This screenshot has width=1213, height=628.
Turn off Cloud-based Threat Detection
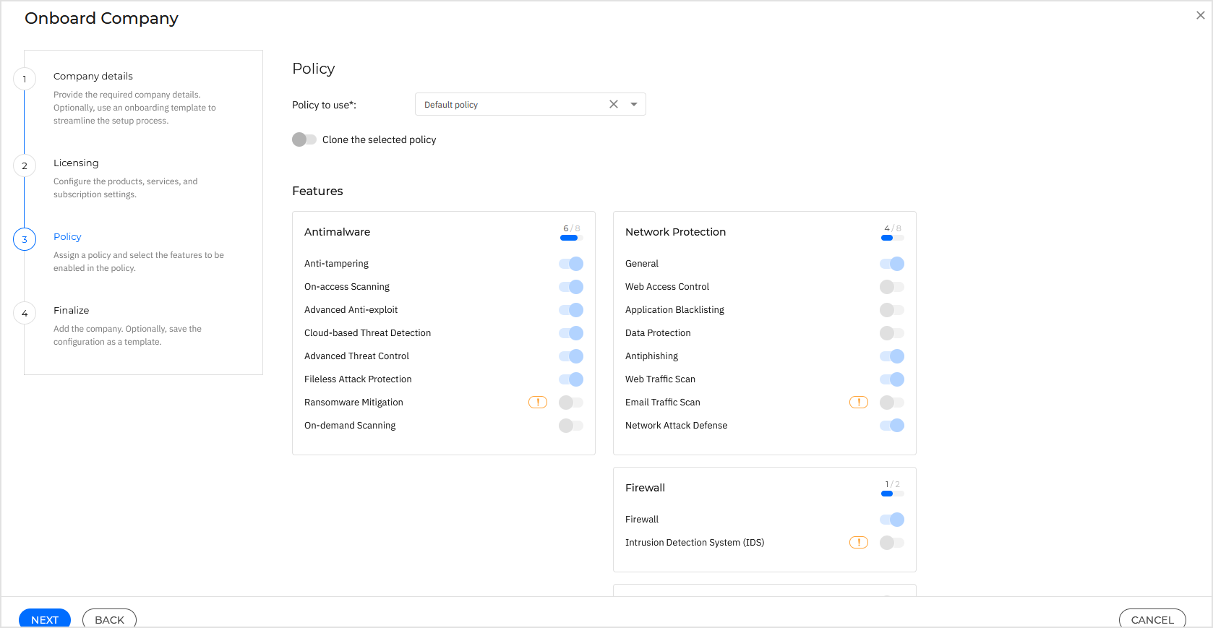coord(571,333)
